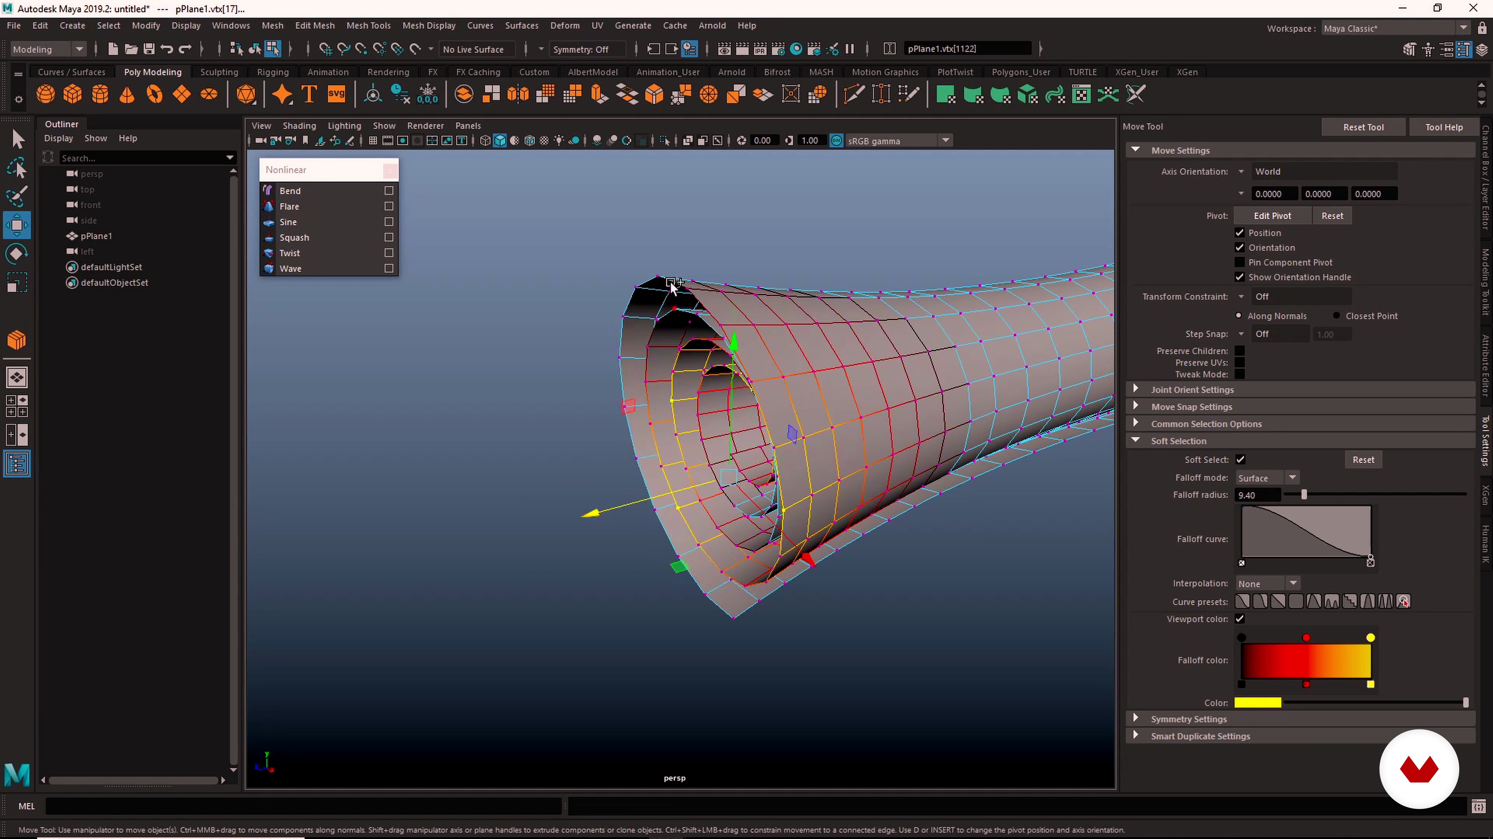Create a polygon cone from shelf
The width and height of the screenshot is (1493, 839).
[x=127, y=94]
